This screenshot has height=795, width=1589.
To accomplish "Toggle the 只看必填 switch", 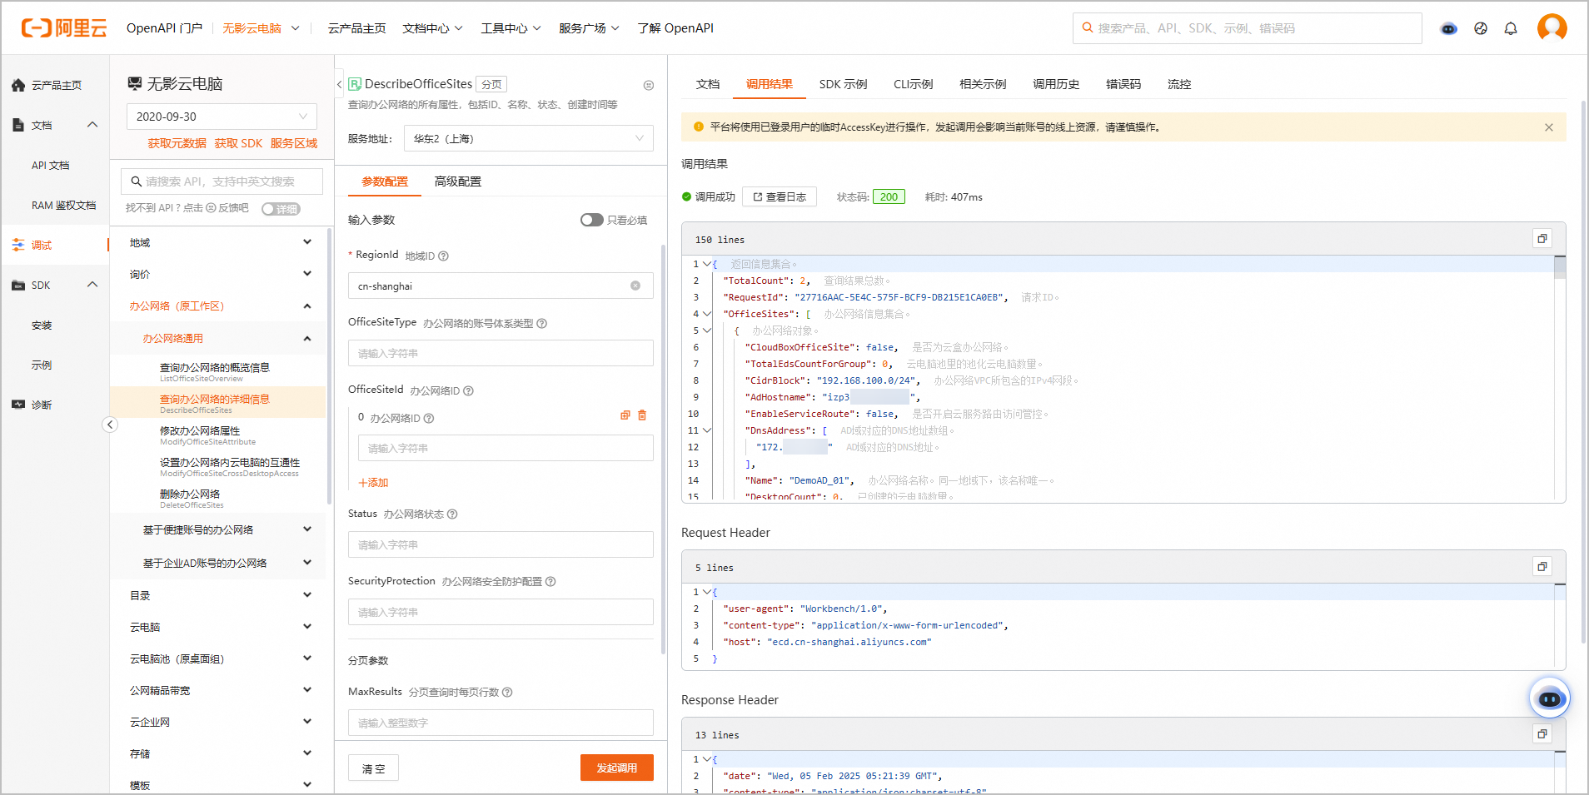I will (x=592, y=220).
